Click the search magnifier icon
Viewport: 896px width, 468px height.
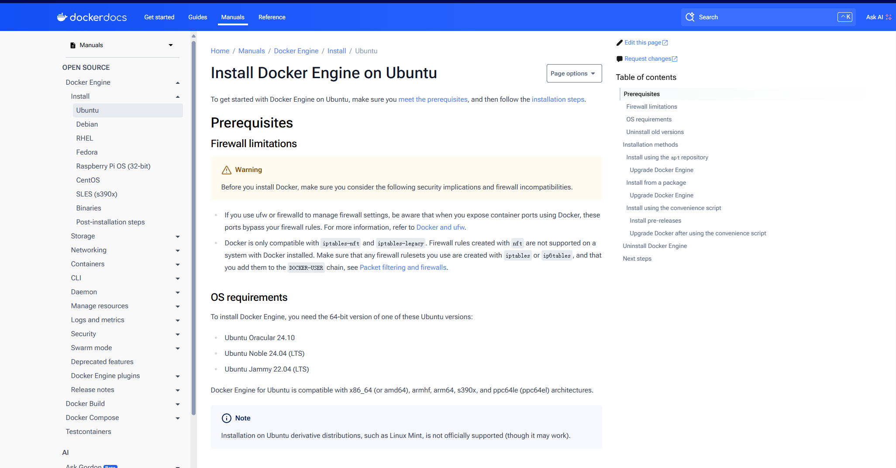click(x=690, y=17)
